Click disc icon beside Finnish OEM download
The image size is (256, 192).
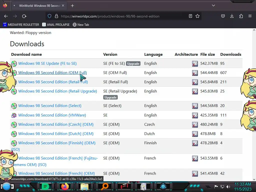tap(14, 143)
